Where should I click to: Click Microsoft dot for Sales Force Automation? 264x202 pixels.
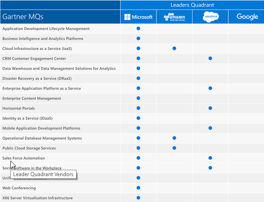(x=139, y=158)
